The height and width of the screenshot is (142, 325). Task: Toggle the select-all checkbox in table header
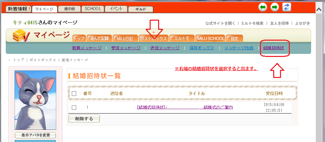[74, 94]
